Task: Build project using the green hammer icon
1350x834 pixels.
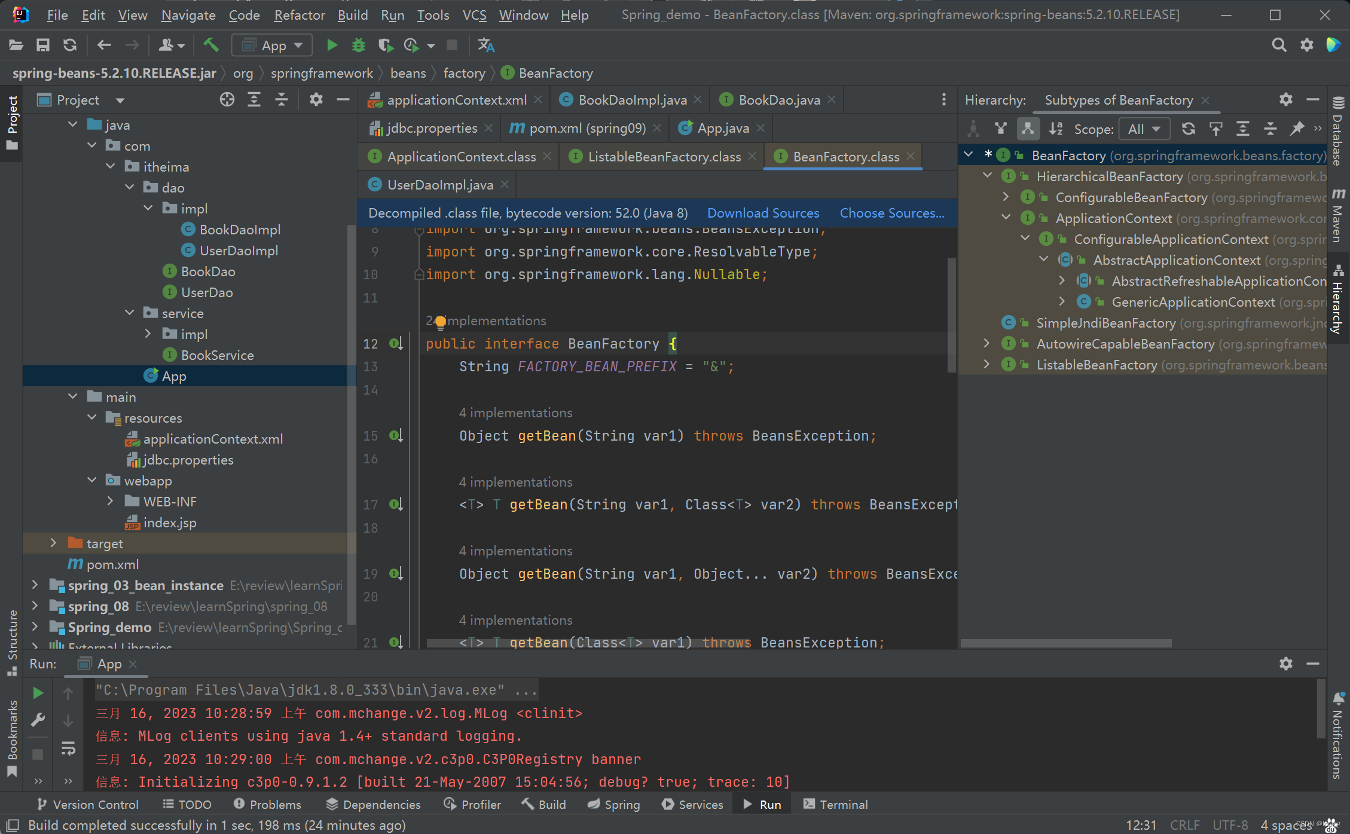Action: coord(211,45)
